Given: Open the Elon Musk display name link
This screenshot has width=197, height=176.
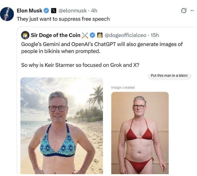Looking at the screenshot, I should [x=29, y=11].
